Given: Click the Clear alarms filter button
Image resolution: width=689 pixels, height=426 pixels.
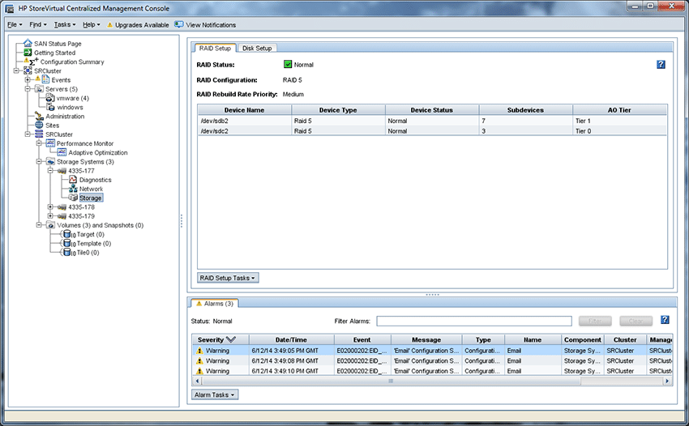Looking at the screenshot, I should coord(636,321).
